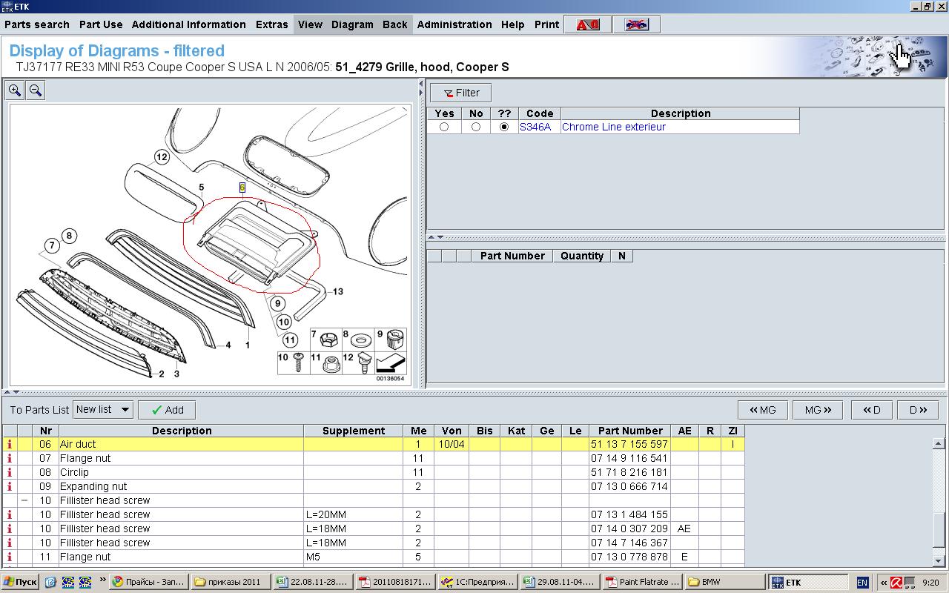Open the Help menu
Viewport: 949px width, 593px height.
point(512,24)
